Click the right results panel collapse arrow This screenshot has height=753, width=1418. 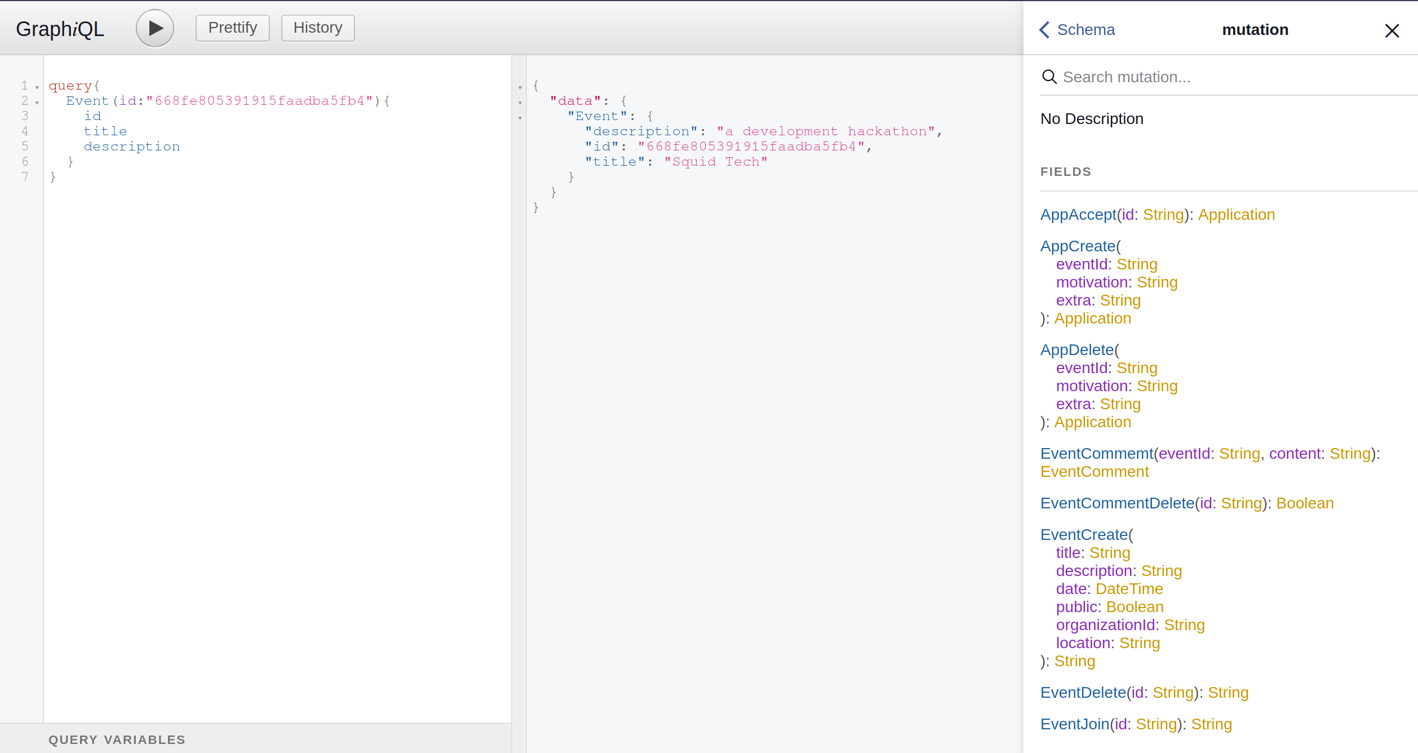click(520, 86)
